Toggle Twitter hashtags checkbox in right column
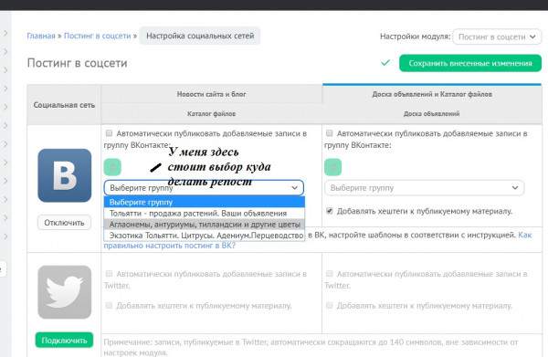 (329, 305)
